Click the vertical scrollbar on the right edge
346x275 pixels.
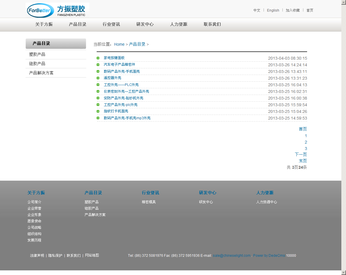tap(343, 116)
